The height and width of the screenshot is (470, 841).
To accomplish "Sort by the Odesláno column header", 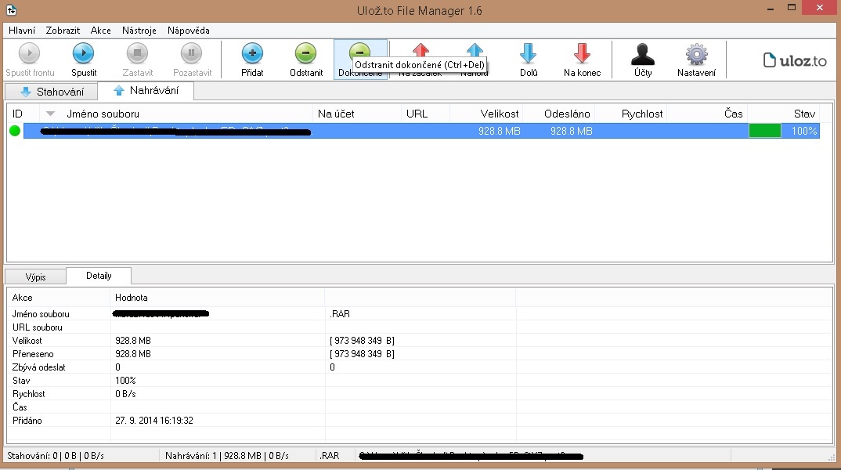I will coord(567,114).
